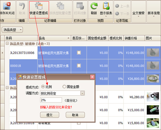Collapse the second 饰品类型 group

7,88
